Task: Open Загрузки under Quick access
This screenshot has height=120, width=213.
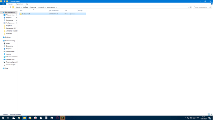Action: [x=9, y=18]
